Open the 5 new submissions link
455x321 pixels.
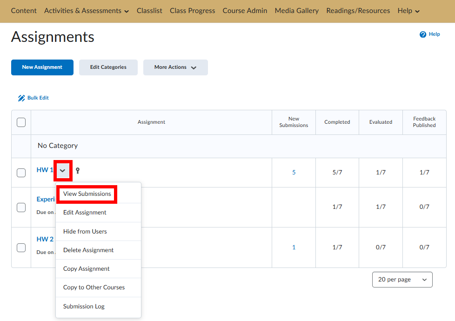(x=294, y=173)
